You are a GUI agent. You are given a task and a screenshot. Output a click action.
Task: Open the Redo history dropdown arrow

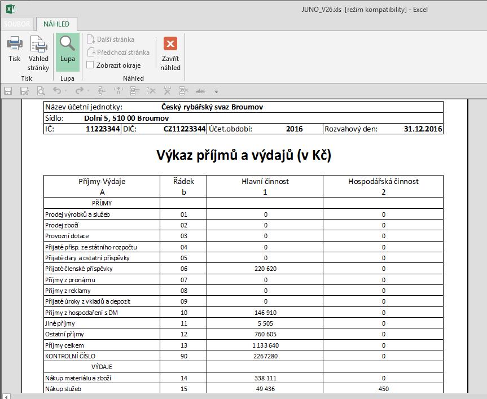[88, 91]
